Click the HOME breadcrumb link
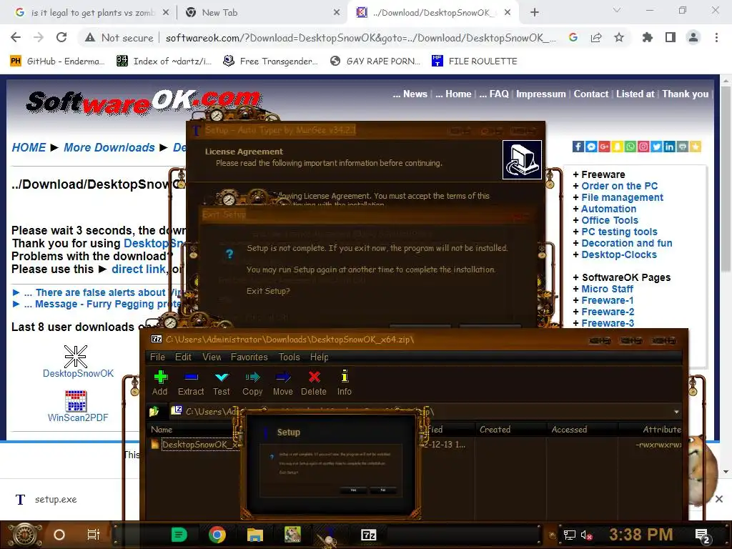 (29, 147)
